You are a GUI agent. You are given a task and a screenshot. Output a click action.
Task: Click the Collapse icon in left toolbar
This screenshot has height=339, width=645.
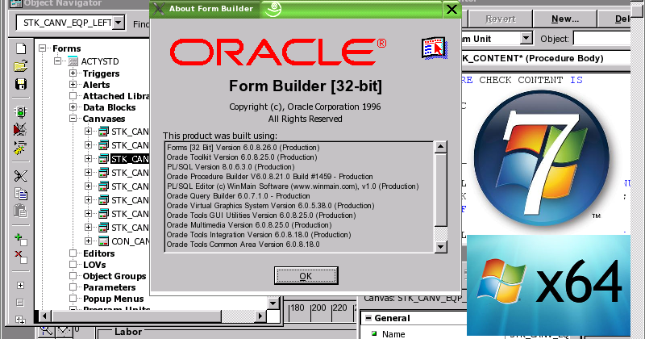tap(20, 303)
